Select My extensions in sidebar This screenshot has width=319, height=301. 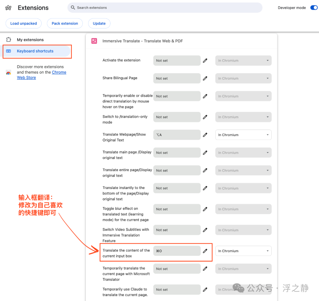30,40
